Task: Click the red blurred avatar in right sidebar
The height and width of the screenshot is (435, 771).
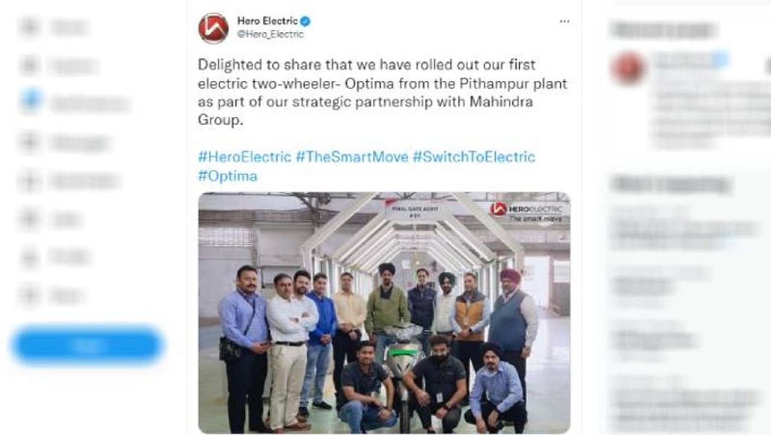Action: (x=628, y=68)
